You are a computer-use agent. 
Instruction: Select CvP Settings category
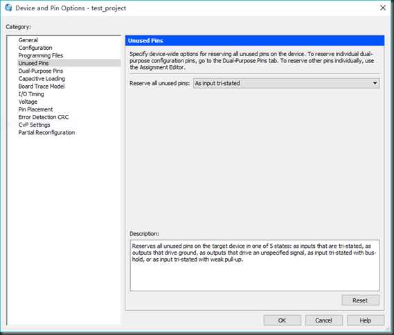[34, 125]
